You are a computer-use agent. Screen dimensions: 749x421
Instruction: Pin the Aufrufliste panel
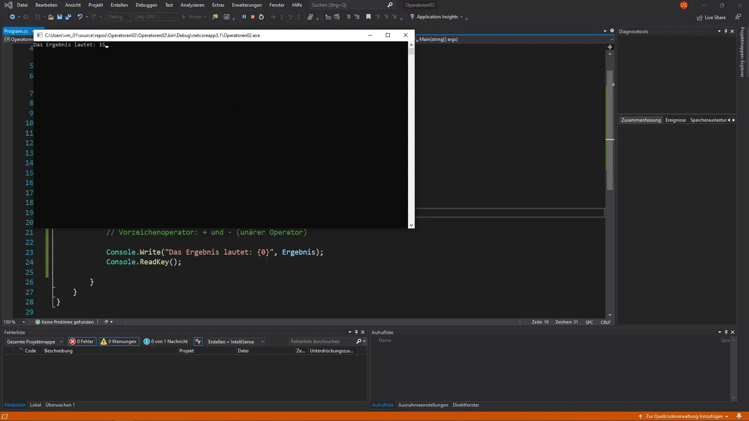pyautogui.click(x=726, y=332)
